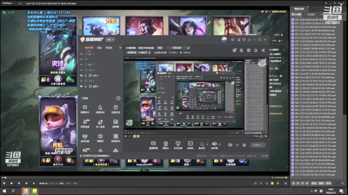Adjust the PotPlayer volume slider
348x195 pixels.
[281, 178]
